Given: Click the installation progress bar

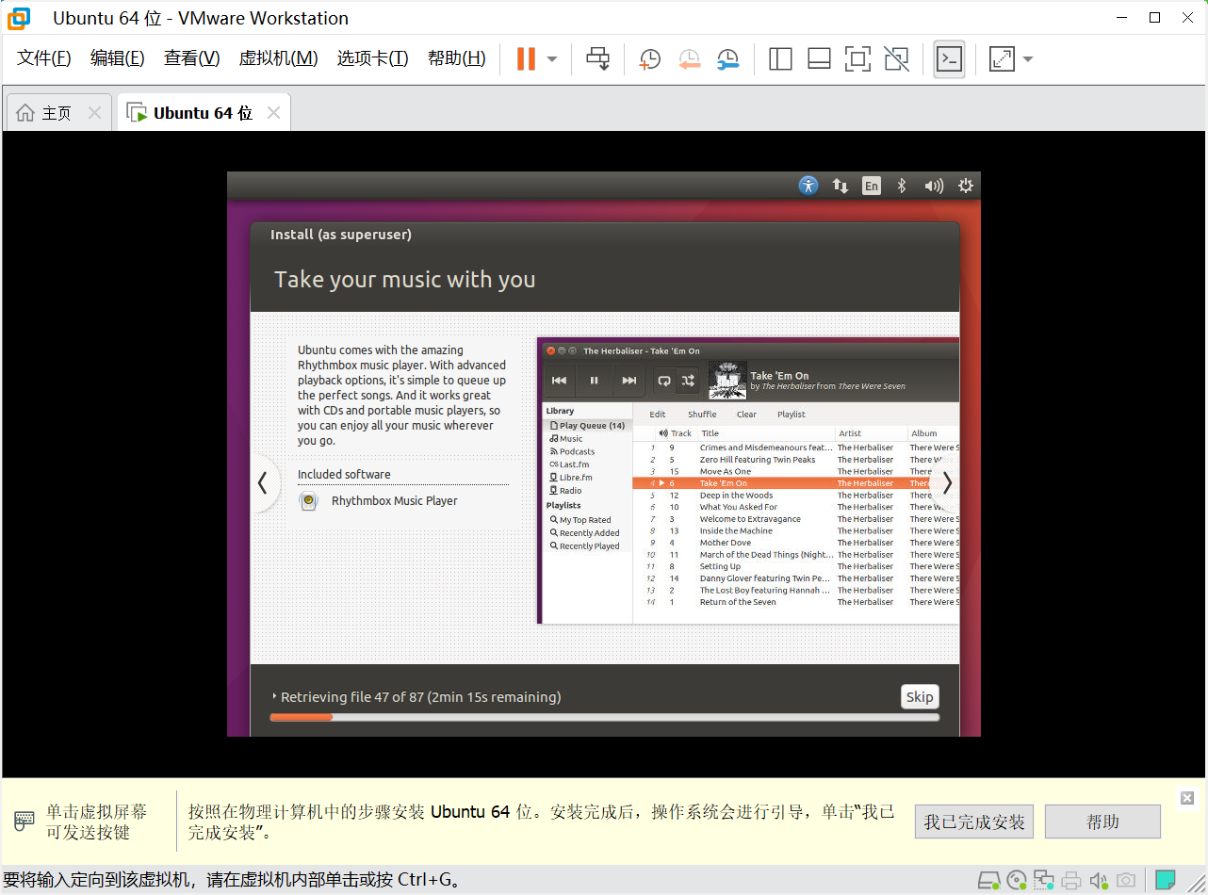Looking at the screenshot, I should pos(604,717).
